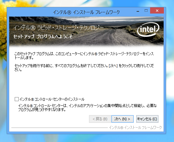The height and width of the screenshot is (142, 174).
Task: Click the 次へ (N) > button
Action: (123, 119)
